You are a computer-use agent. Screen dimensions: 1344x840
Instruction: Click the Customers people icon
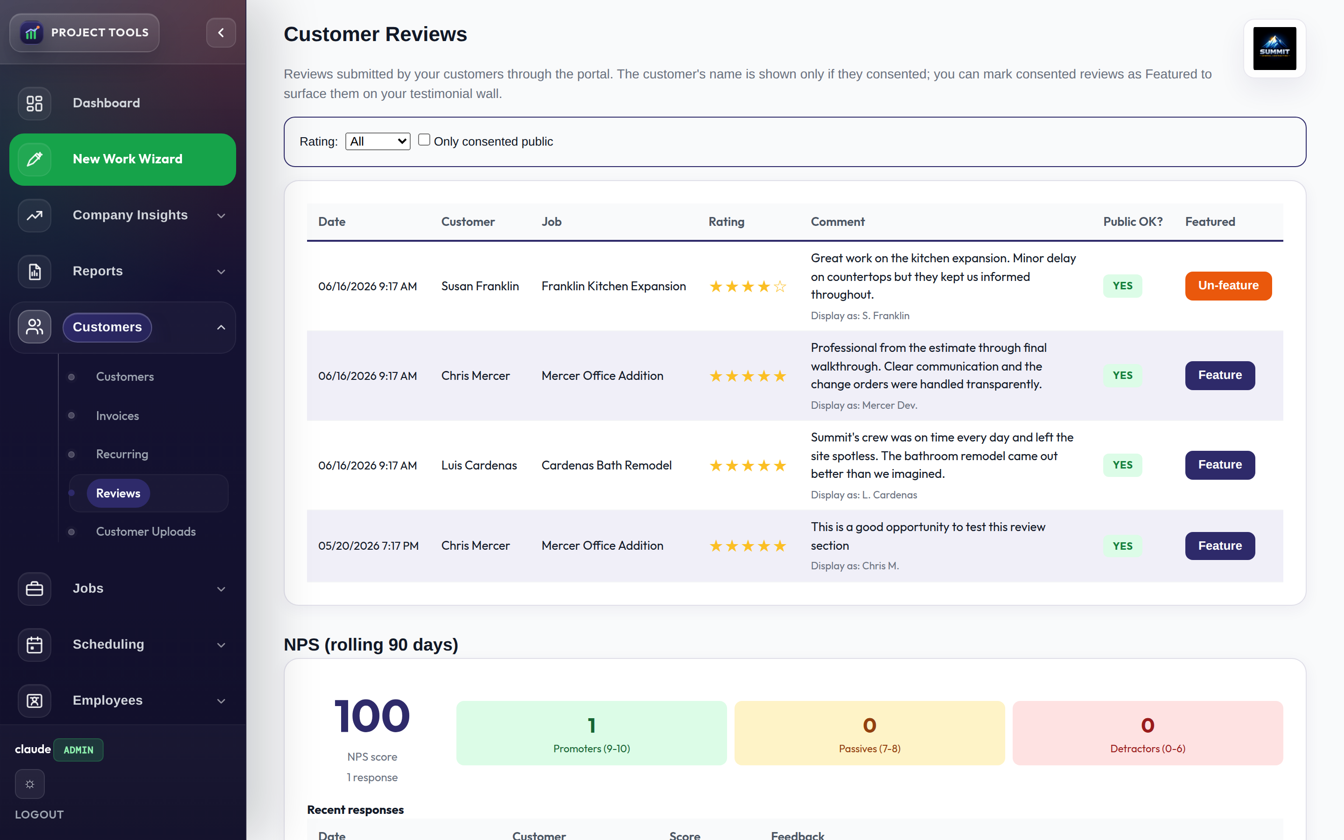pyautogui.click(x=35, y=327)
